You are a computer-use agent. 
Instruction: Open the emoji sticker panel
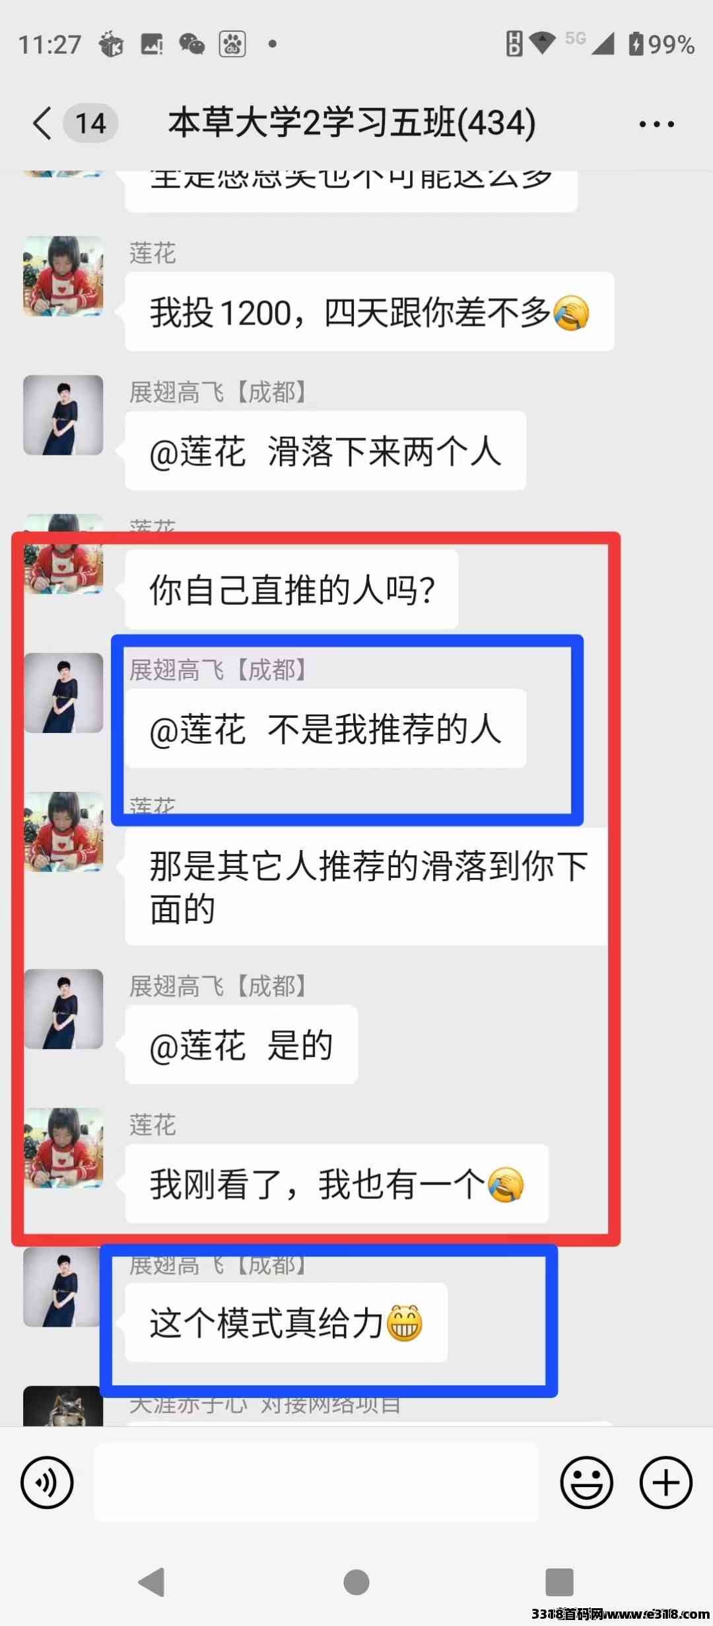[586, 1482]
